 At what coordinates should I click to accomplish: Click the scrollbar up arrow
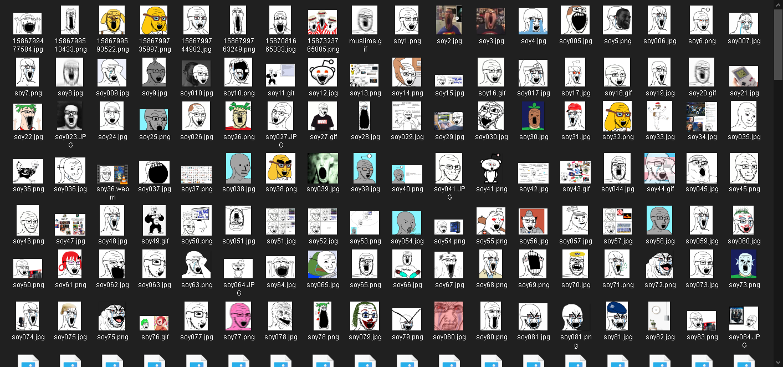coord(778,4)
